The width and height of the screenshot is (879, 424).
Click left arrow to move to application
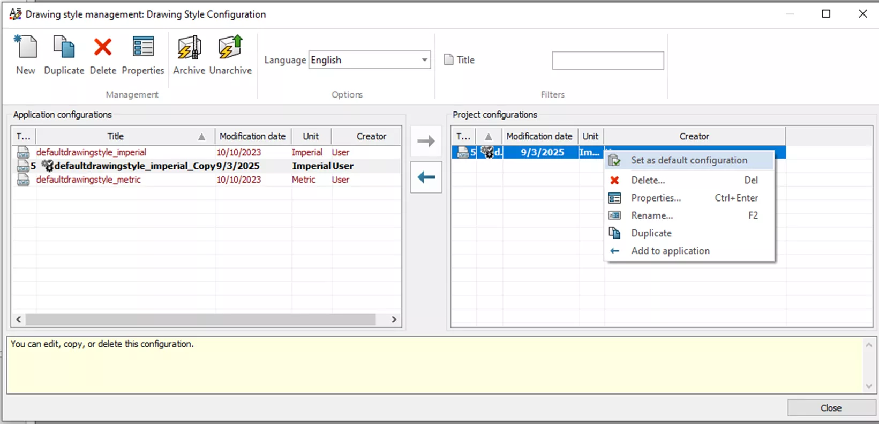[426, 177]
